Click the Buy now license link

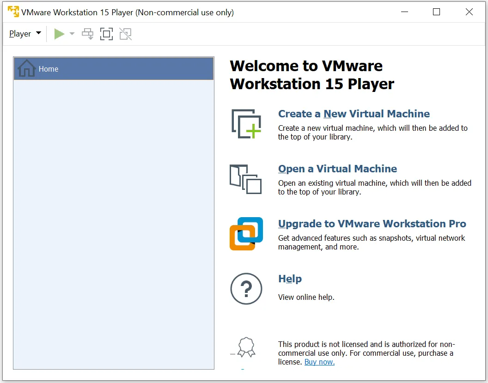319,362
